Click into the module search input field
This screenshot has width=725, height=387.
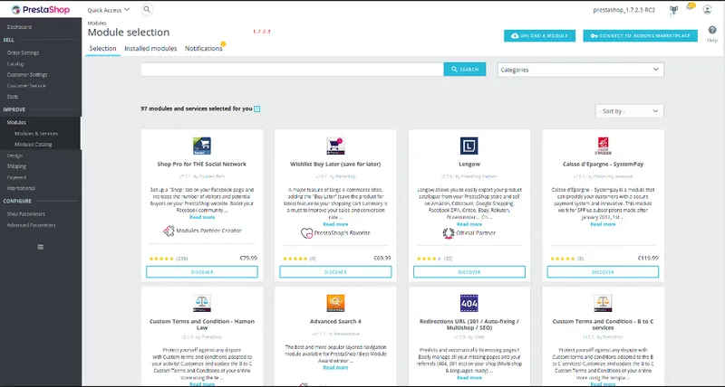292,70
